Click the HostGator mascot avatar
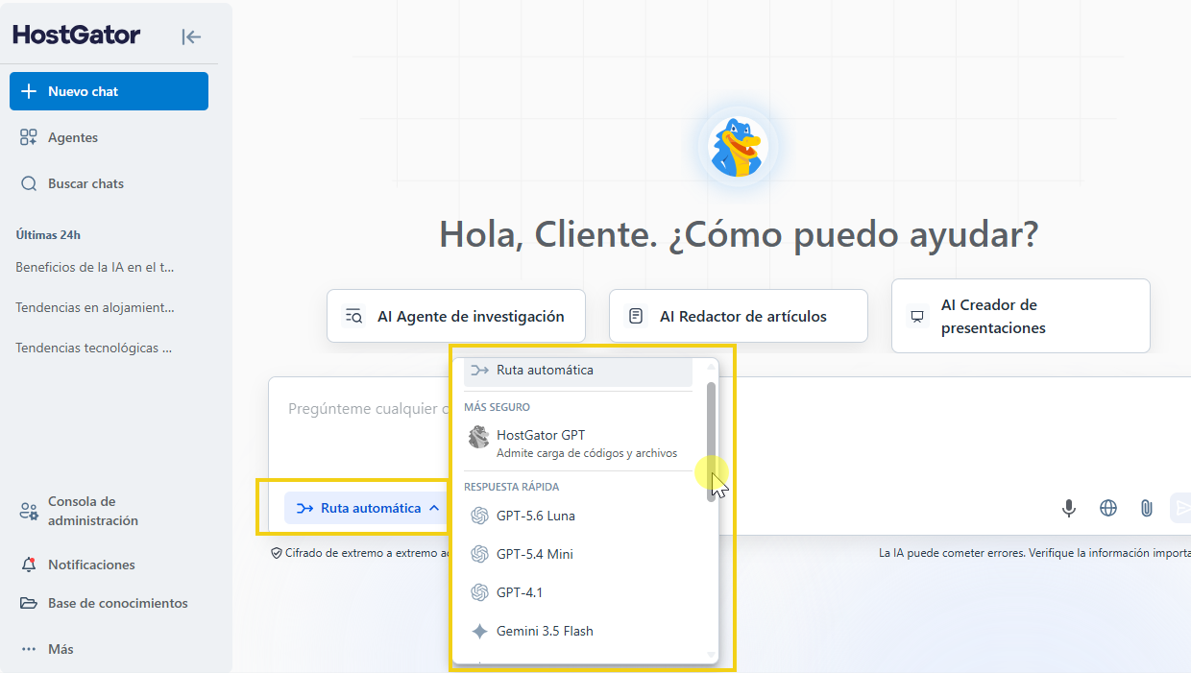The height and width of the screenshot is (673, 1191). (738, 147)
